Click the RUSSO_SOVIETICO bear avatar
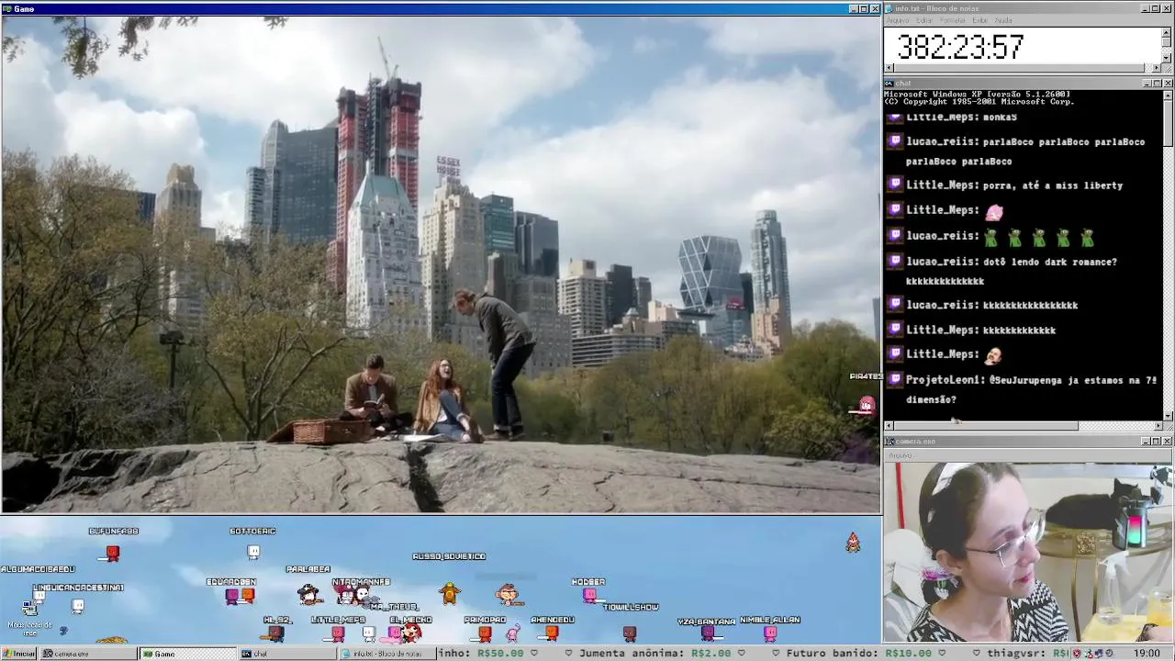Screen dimensions: 1175x661 [449, 593]
